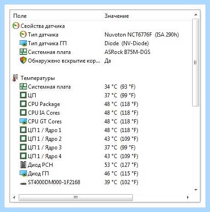The height and width of the screenshot is (212, 210).
Task: Select the Тип датчика ГП row label
Action: click(47, 43)
